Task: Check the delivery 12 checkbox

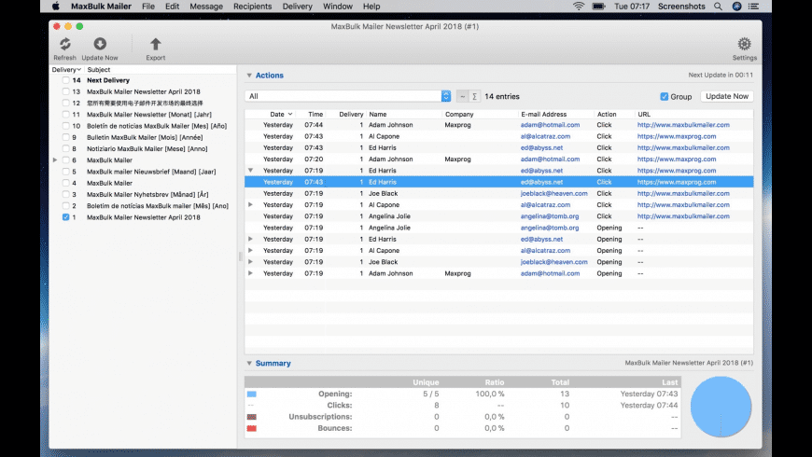Action: [x=65, y=103]
